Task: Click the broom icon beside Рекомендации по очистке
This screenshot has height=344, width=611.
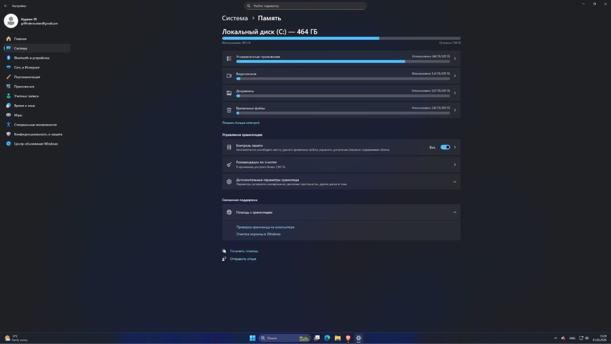Action: click(x=229, y=164)
